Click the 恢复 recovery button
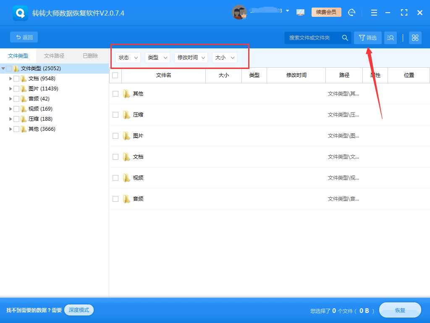The width and height of the screenshot is (430, 323). coord(399,310)
